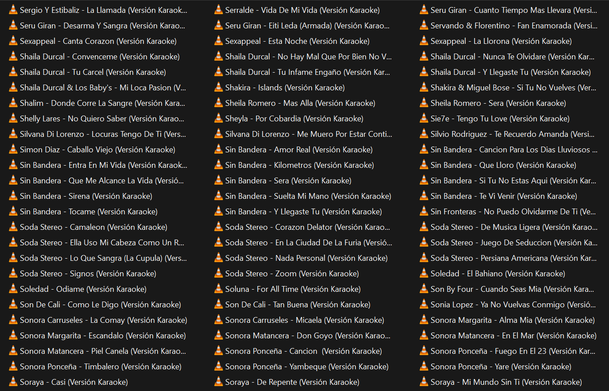This screenshot has height=391, width=609.
Task: Select Sonora Matancera - Piel Canela file
Action: pyautogui.click(x=103, y=351)
